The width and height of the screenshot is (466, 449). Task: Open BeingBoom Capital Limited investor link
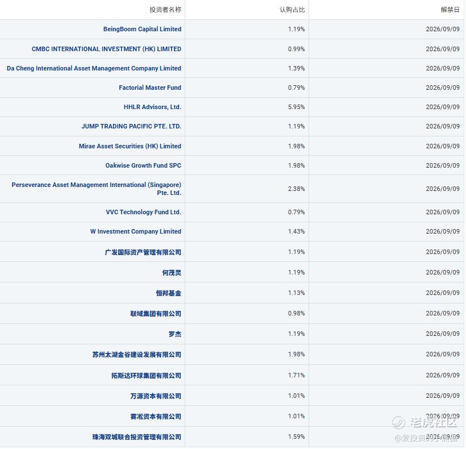pos(142,29)
